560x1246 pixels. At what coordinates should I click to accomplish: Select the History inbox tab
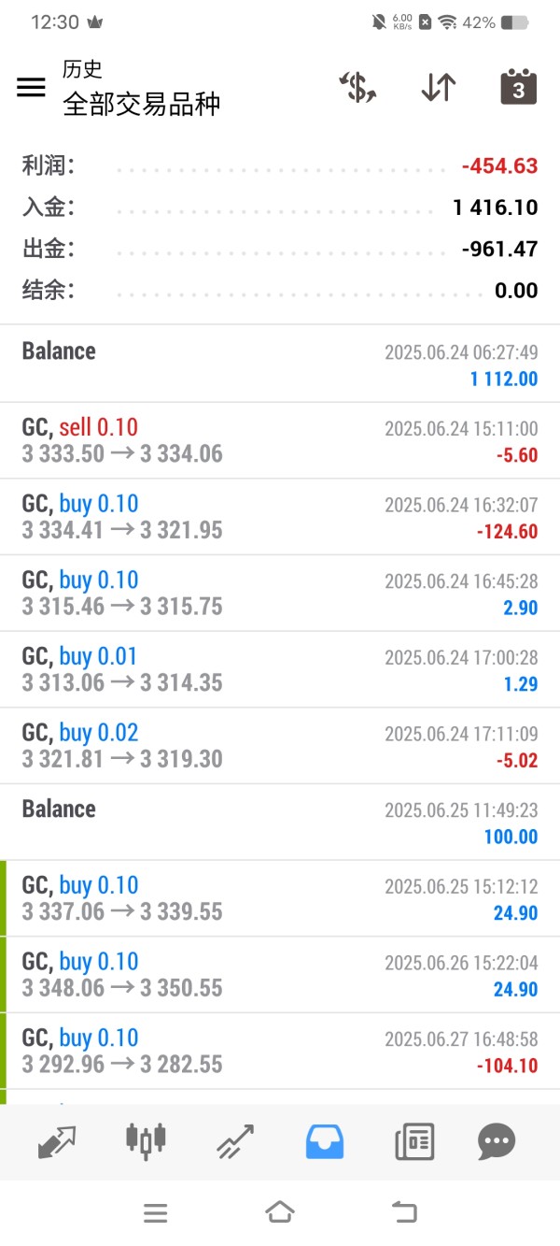(x=325, y=1140)
